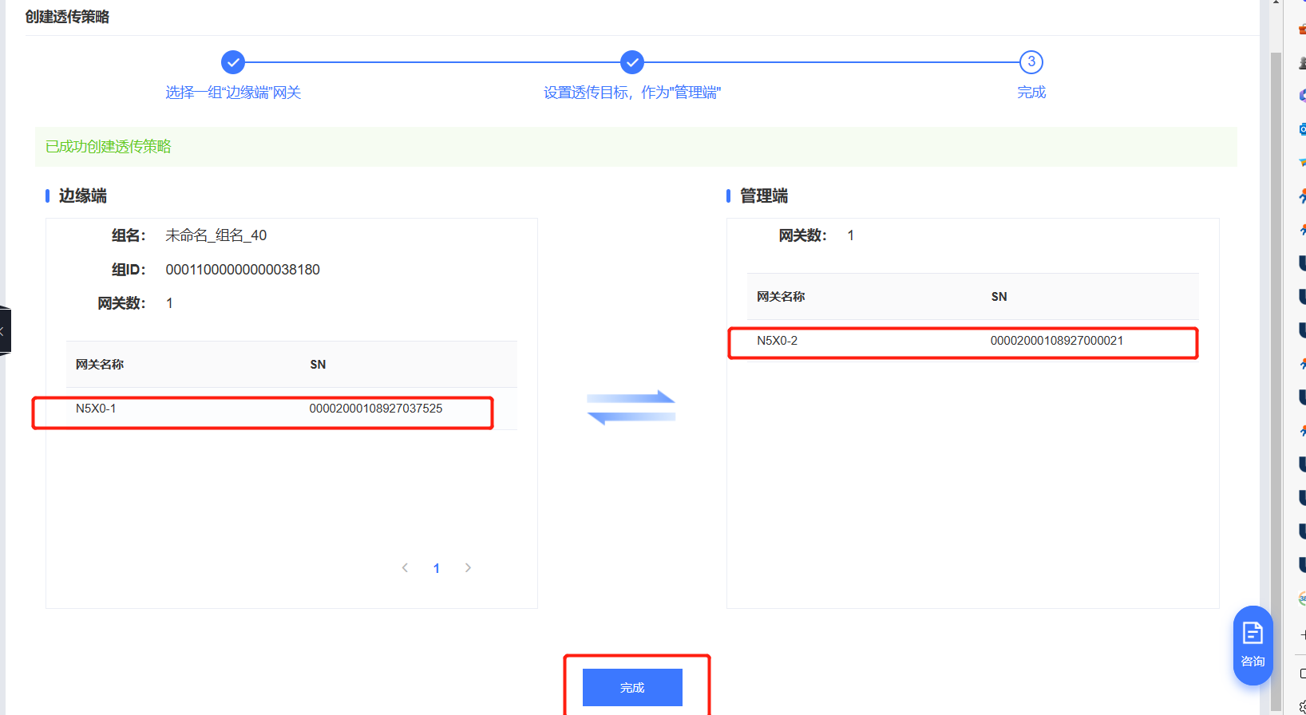Image resolution: width=1306 pixels, height=715 pixels.
Task: Click the step 3 number circle
Action: [x=1031, y=62]
